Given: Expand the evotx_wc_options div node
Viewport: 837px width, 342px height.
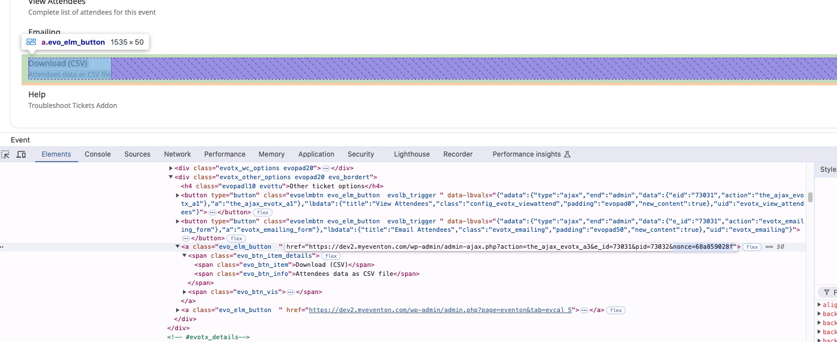Looking at the screenshot, I should (x=171, y=168).
